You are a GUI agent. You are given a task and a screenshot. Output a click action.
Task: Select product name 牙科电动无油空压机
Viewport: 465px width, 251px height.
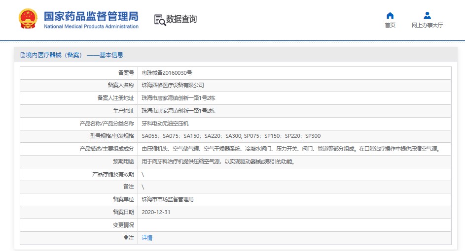point(165,124)
